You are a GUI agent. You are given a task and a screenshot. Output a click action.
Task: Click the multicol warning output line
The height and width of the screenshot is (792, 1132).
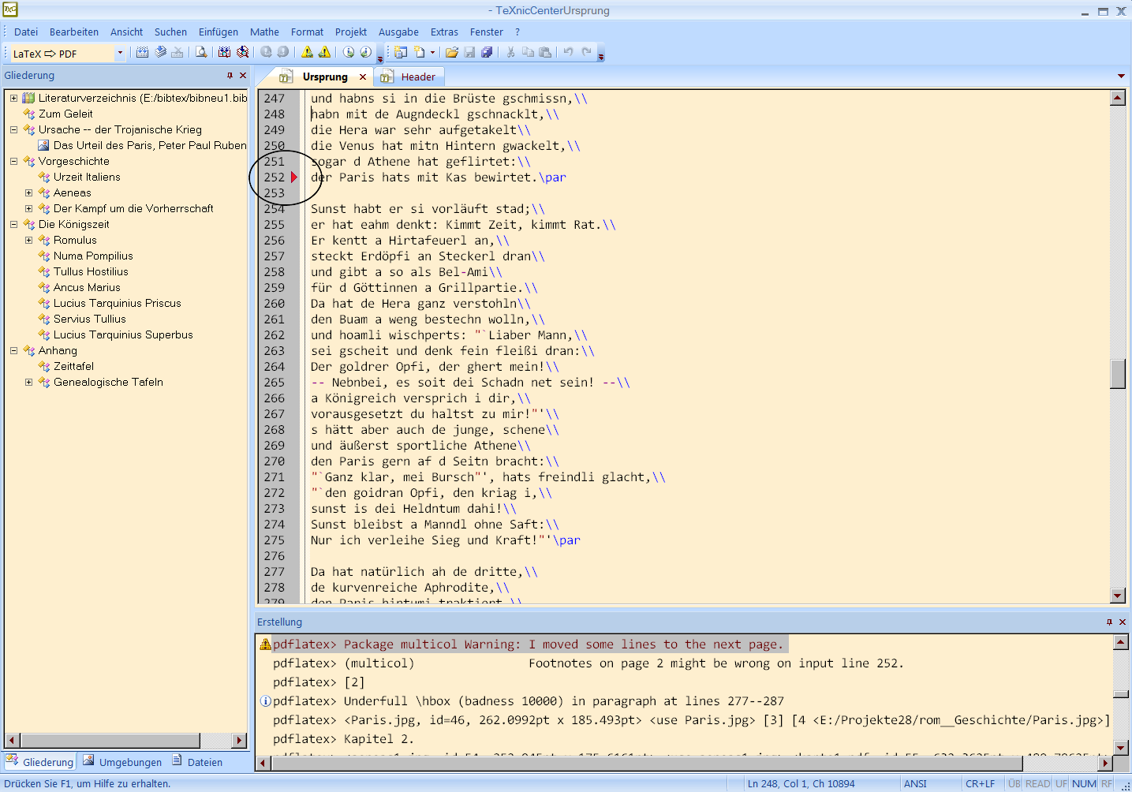pos(529,644)
